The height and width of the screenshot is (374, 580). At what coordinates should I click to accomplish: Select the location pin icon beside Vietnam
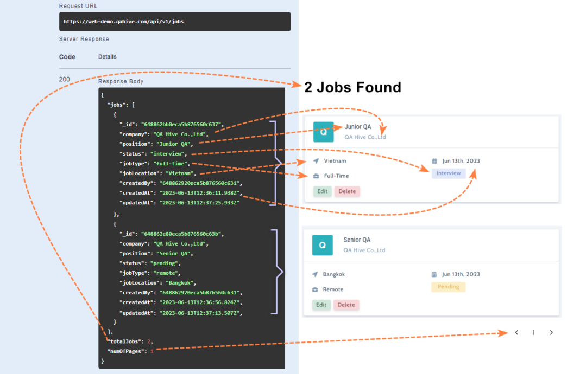point(316,160)
